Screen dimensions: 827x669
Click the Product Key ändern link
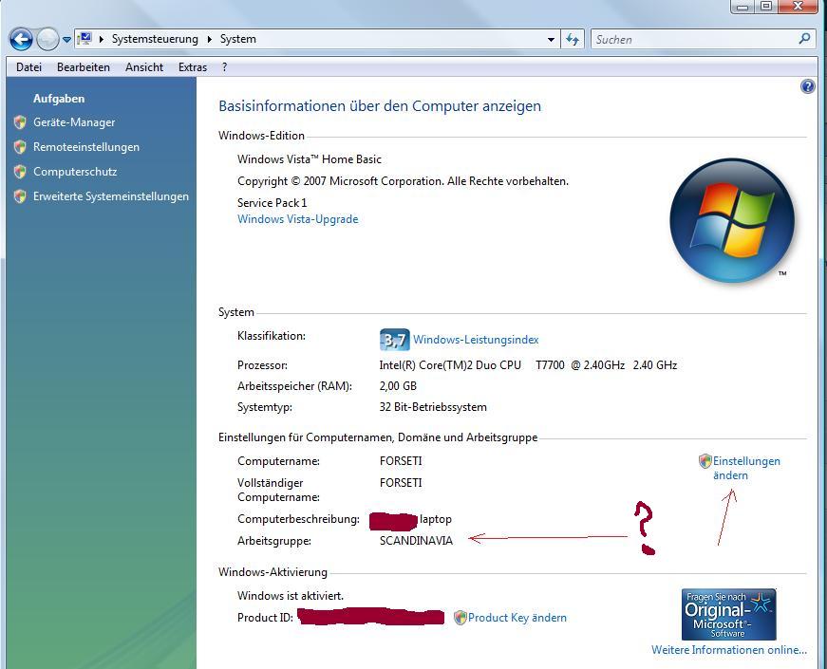517,618
